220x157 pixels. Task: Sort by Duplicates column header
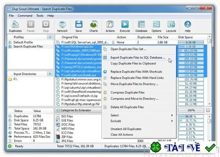145,37
